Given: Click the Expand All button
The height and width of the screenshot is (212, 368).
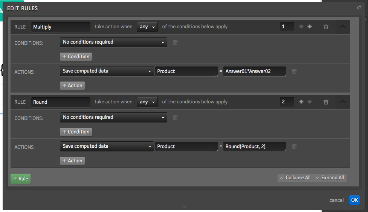Looking at the screenshot, I should (330, 178).
